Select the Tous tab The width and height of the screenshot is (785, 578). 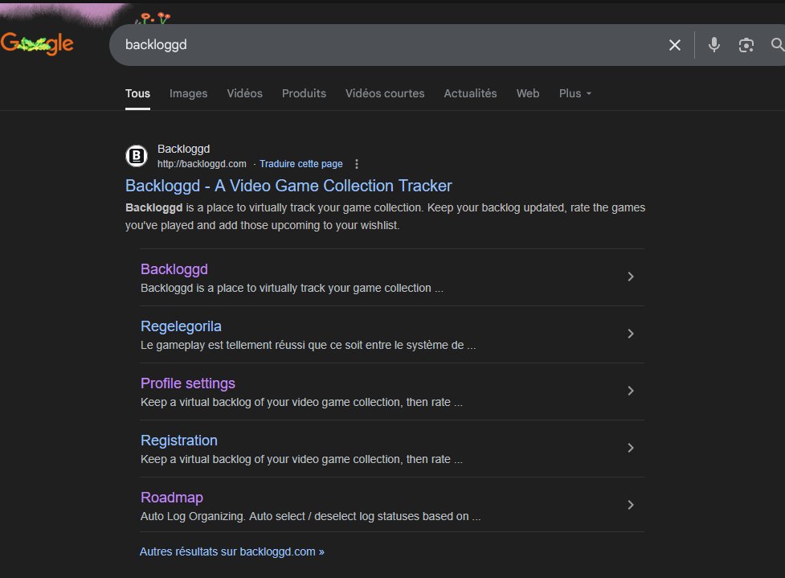click(x=137, y=94)
